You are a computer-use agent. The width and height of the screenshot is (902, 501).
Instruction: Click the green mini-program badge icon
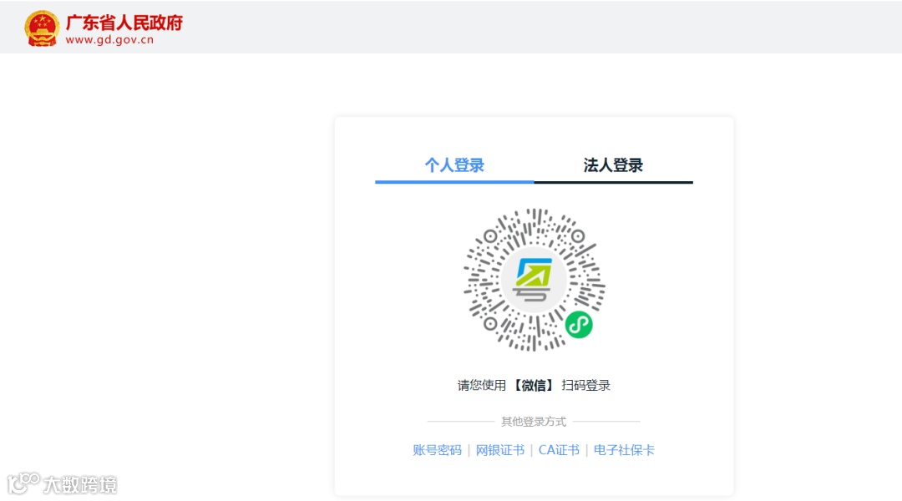click(579, 325)
